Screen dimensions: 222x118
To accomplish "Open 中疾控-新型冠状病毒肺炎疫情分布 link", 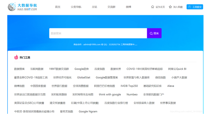I will coord(34,112).
